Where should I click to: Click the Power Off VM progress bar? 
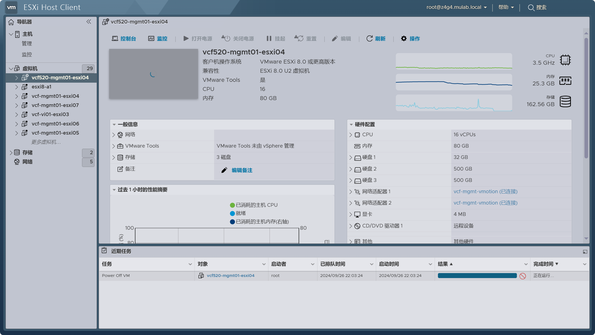point(477,276)
